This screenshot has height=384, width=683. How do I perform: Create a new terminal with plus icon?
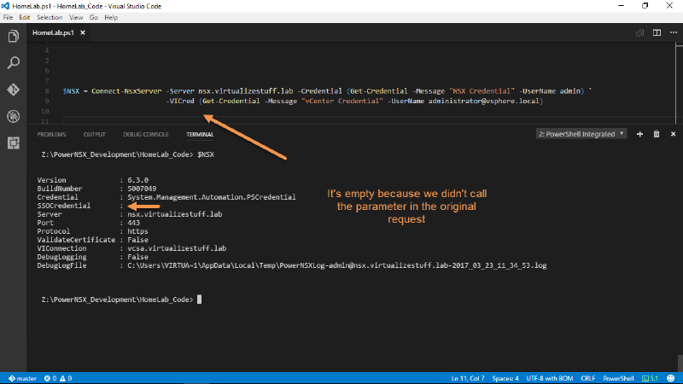(639, 134)
